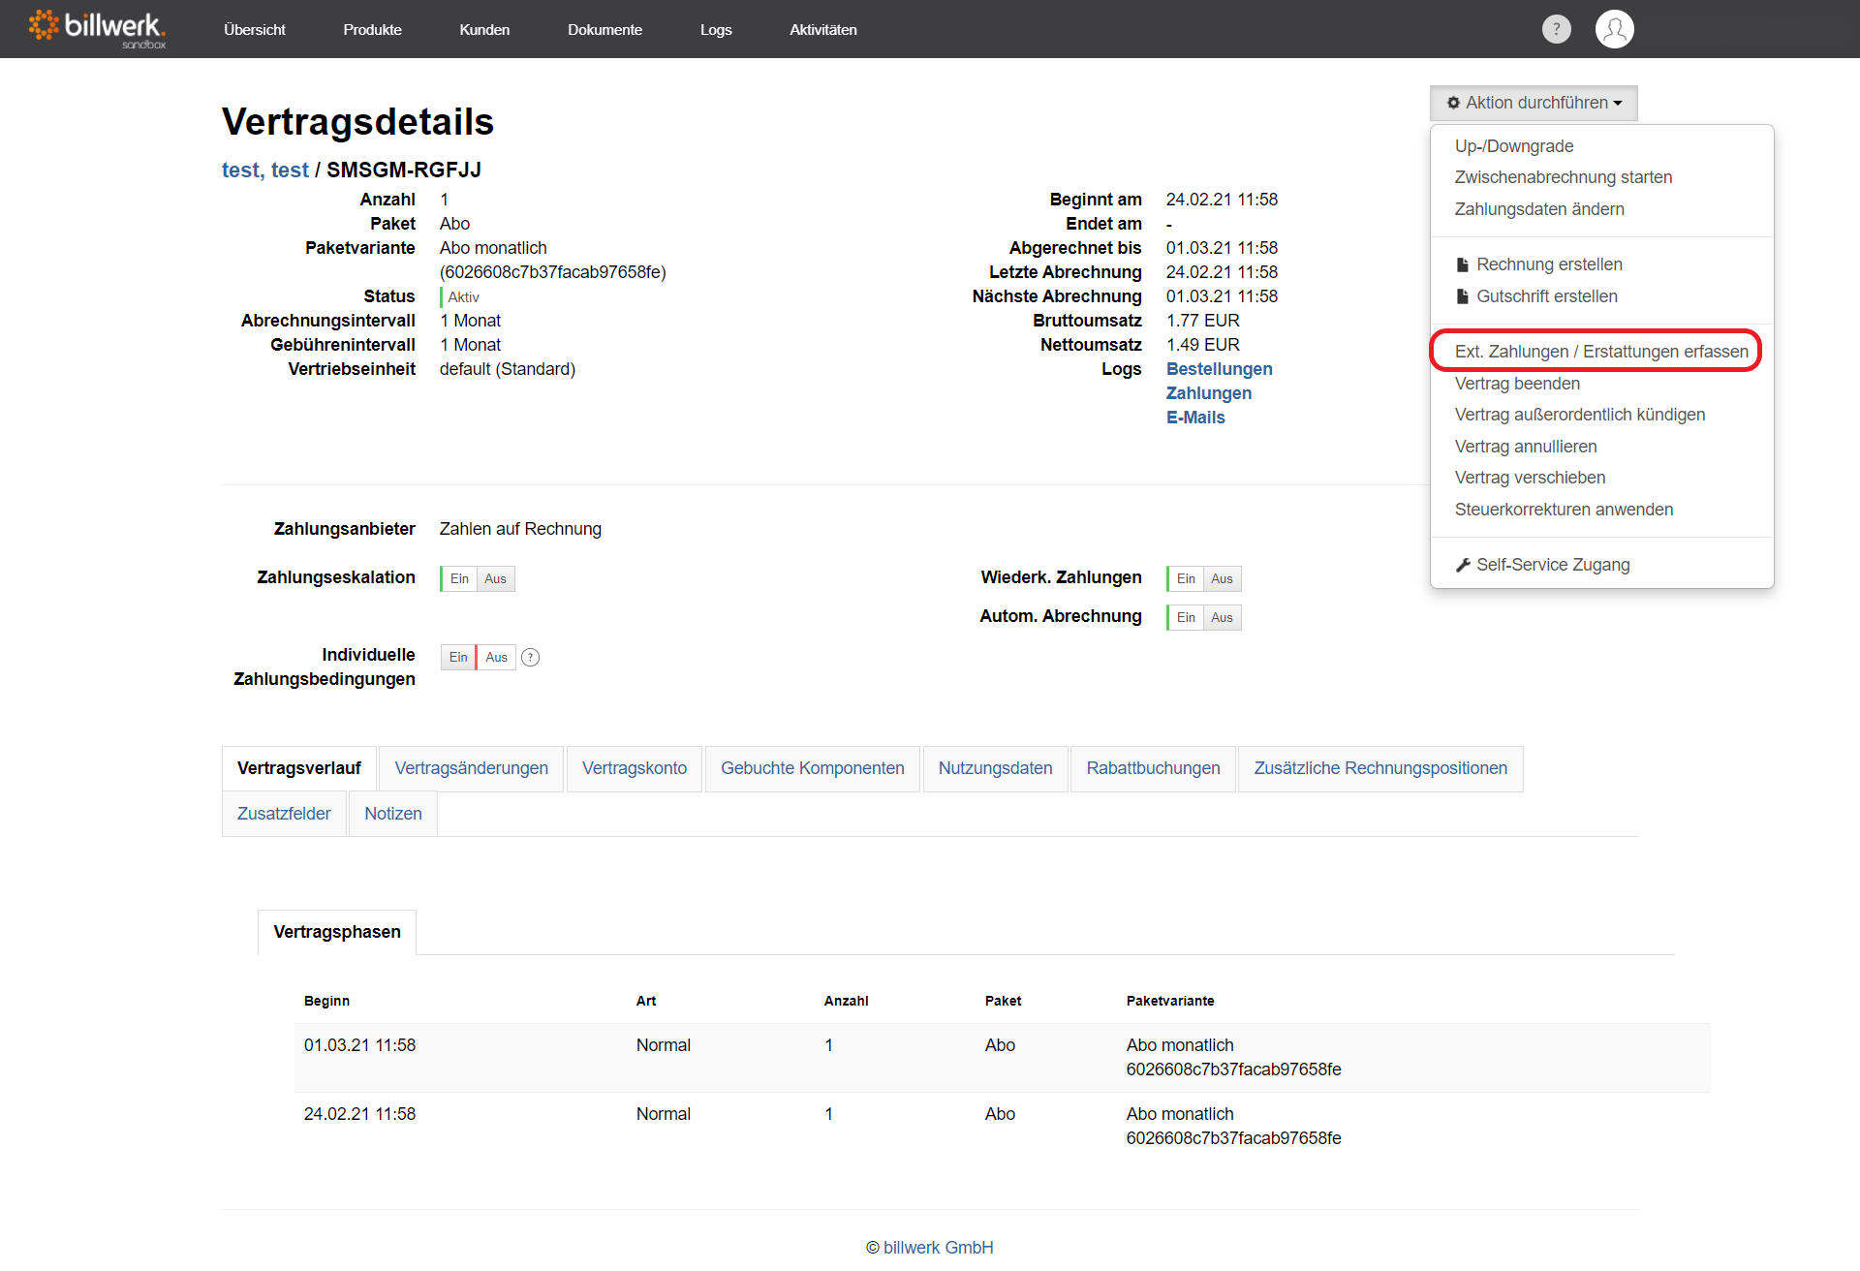The height and width of the screenshot is (1271, 1860).
Task: Open Produkte in the top navigation
Action: click(372, 30)
